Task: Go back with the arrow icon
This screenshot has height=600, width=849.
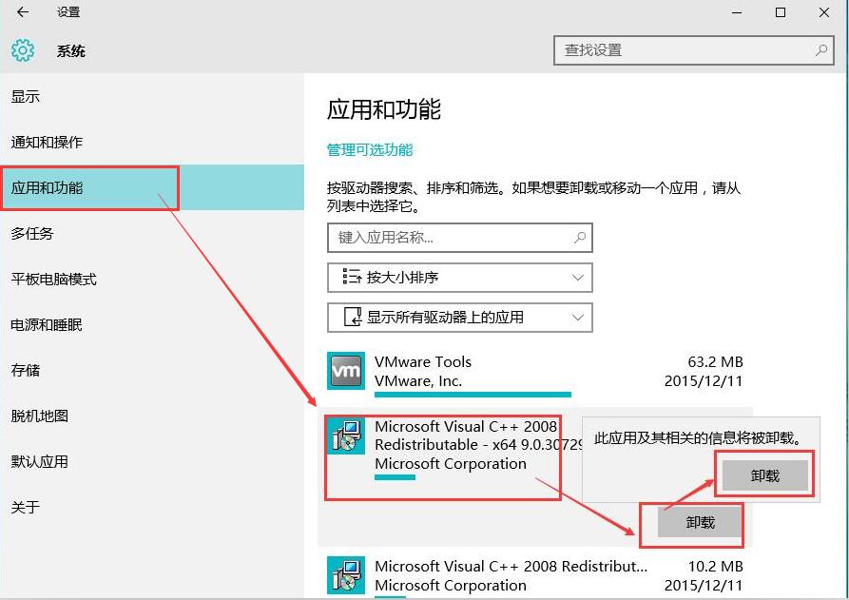Action: tap(23, 12)
